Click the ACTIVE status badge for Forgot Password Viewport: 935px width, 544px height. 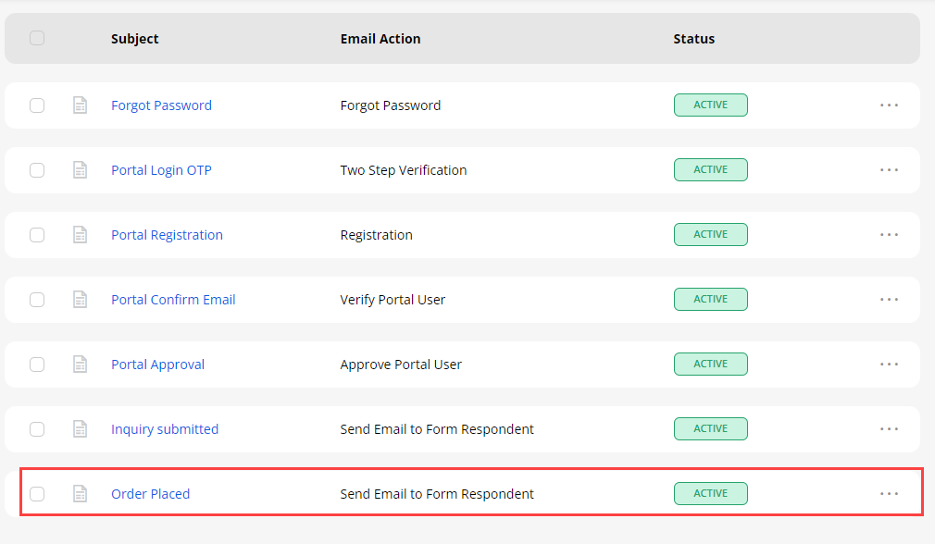click(710, 105)
